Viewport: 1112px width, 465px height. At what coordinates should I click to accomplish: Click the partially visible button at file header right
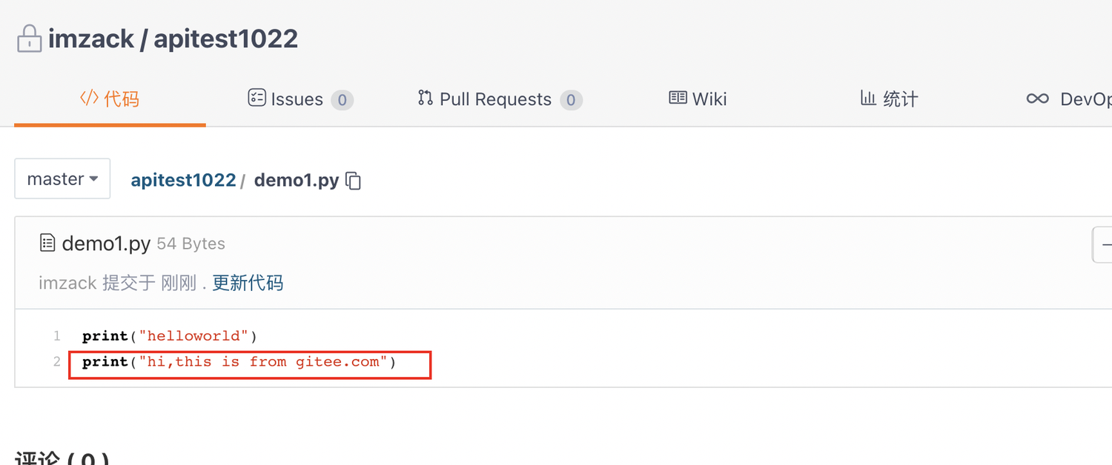1102,245
